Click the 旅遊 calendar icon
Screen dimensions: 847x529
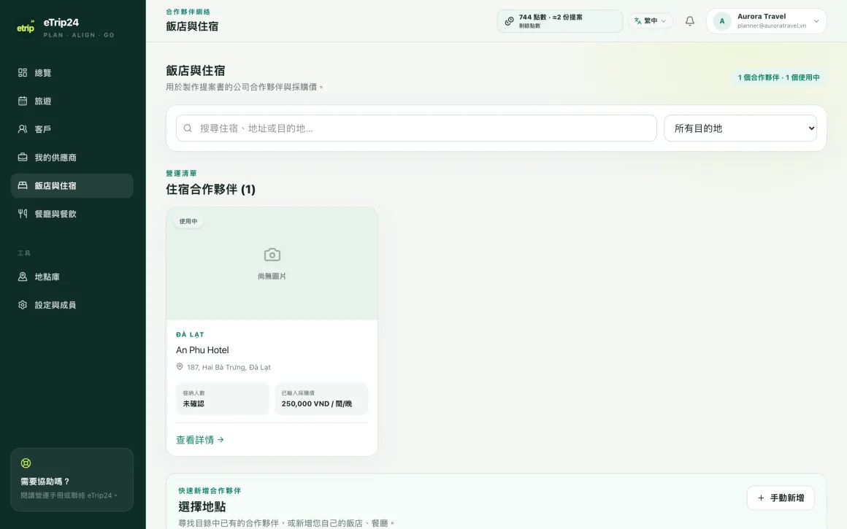coord(23,101)
